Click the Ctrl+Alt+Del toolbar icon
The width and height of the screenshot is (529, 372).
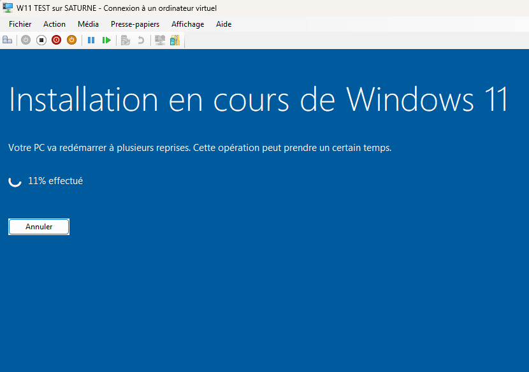tap(8, 40)
